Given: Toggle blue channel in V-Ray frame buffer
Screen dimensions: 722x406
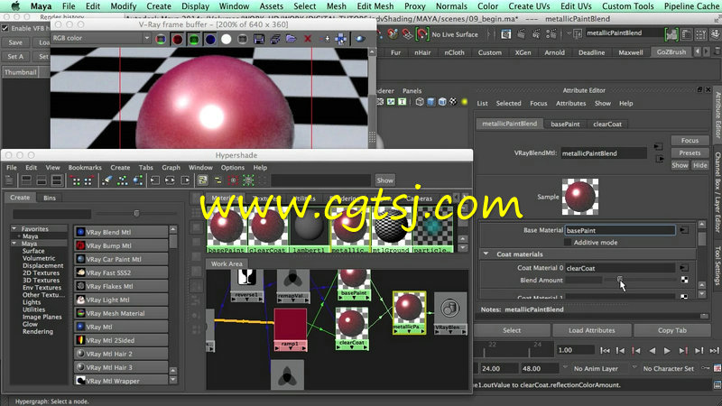Looking at the screenshot, I should (x=210, y=39).
